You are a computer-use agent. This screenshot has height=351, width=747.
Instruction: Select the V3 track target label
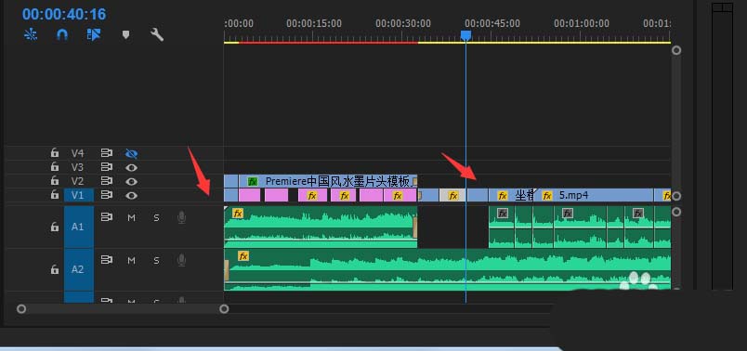(78, 167)
